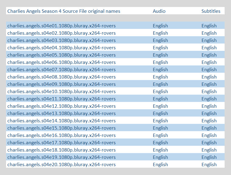Click the Audio 'English' cell for s04e19

point(160,157)
